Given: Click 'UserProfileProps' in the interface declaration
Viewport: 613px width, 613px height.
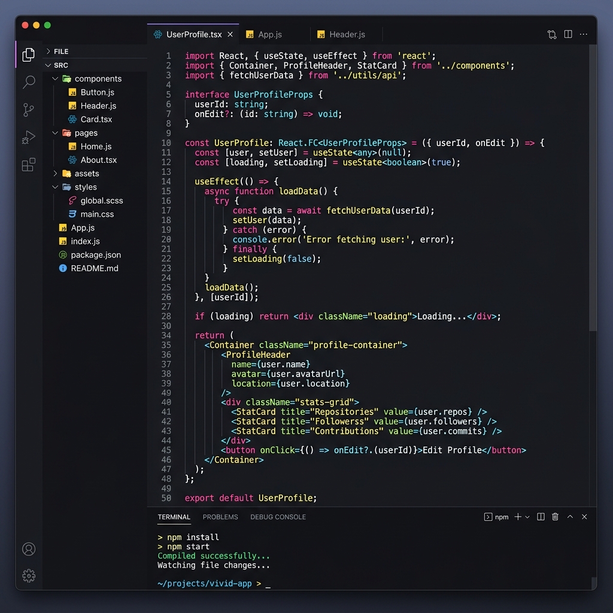Looking at the screenshot, I should tap(273, 95).
